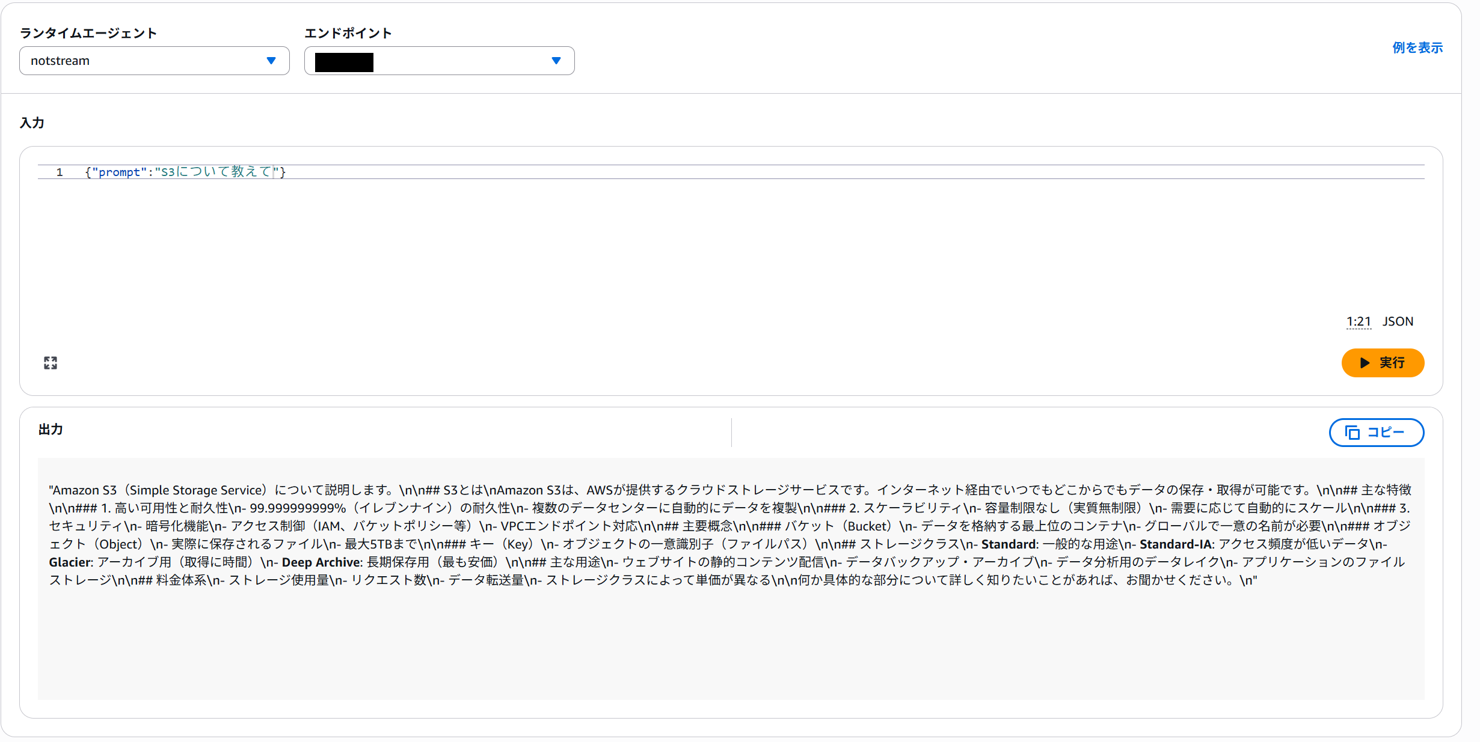Click the fullscreen expand icon below the editor
Viewport: 1480px width, 742px height.
pyautogui.click(x=51, y=362)
